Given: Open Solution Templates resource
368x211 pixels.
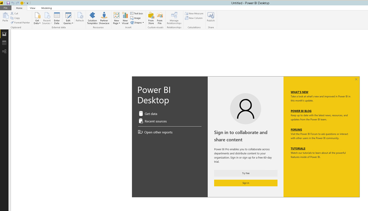Looking at the screenshot, I should click(x=92, y=18).
